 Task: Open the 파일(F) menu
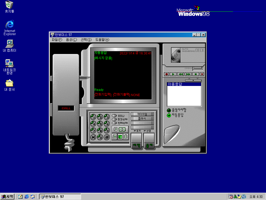57,40
